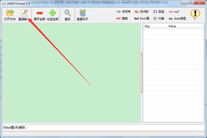Click the vertical splitter collapse handle
Viewport: 207px width, 138px height.
coord(142,73)
